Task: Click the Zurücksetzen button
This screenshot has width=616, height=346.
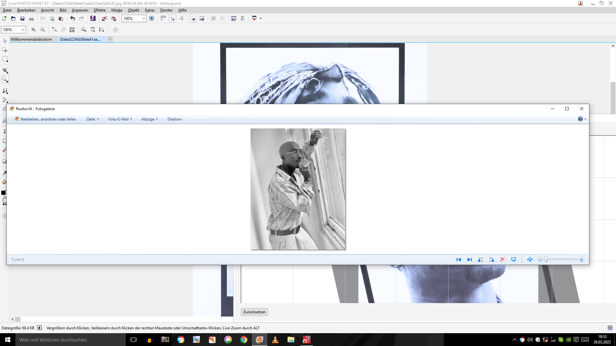Action: tap(254, 312)
